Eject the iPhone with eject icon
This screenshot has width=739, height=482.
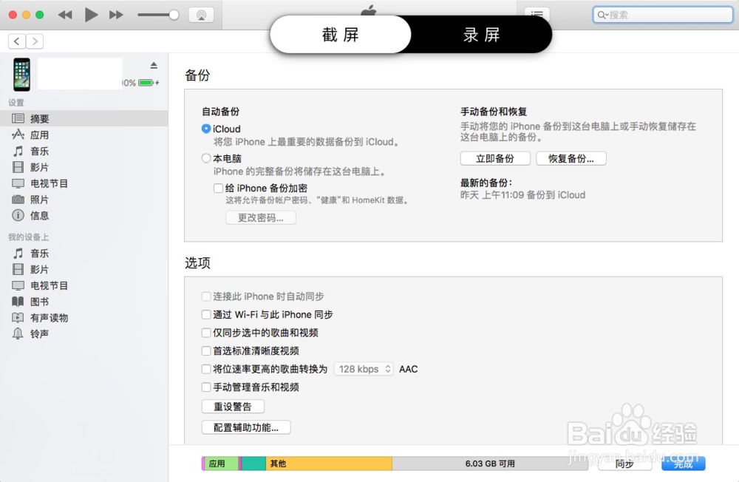pyautogui.click(x=154, y=65)
